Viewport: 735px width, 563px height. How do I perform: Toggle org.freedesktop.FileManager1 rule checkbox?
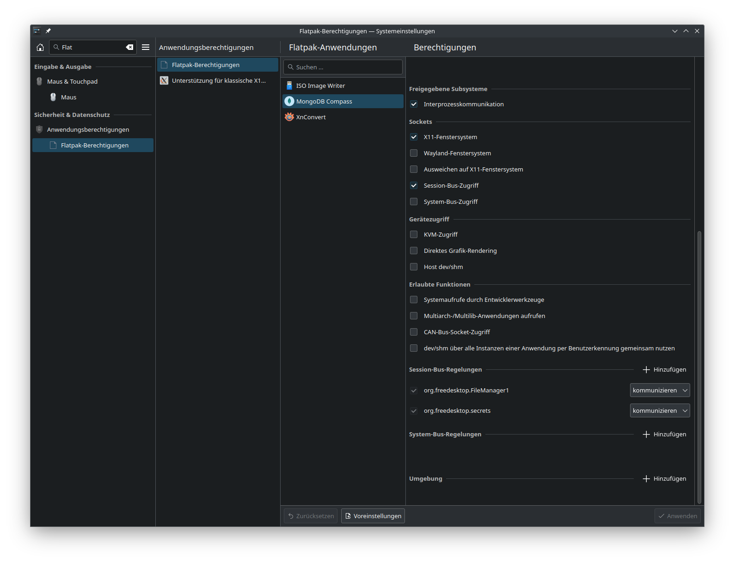414,390
